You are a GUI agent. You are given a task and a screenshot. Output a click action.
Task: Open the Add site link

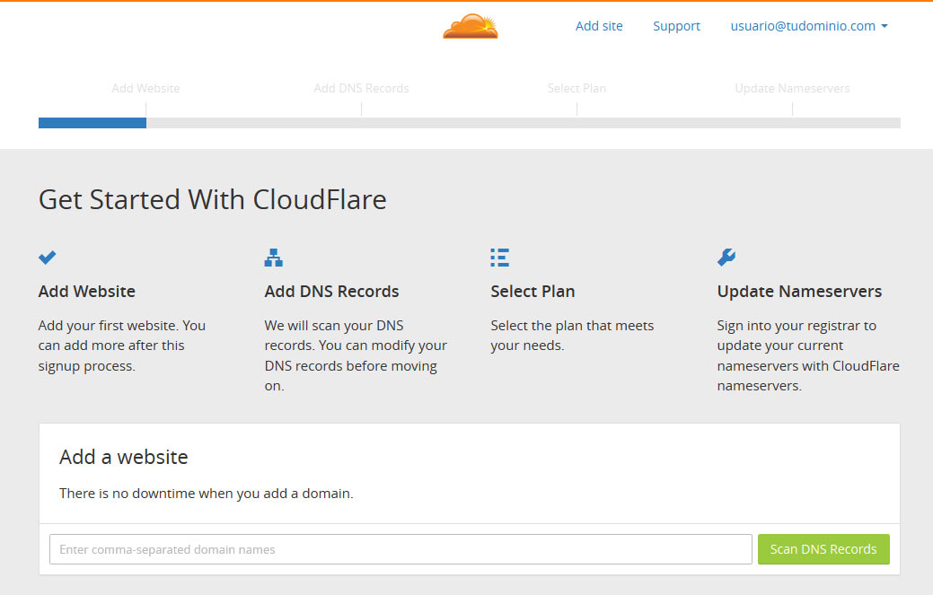[x=599, y=26]
